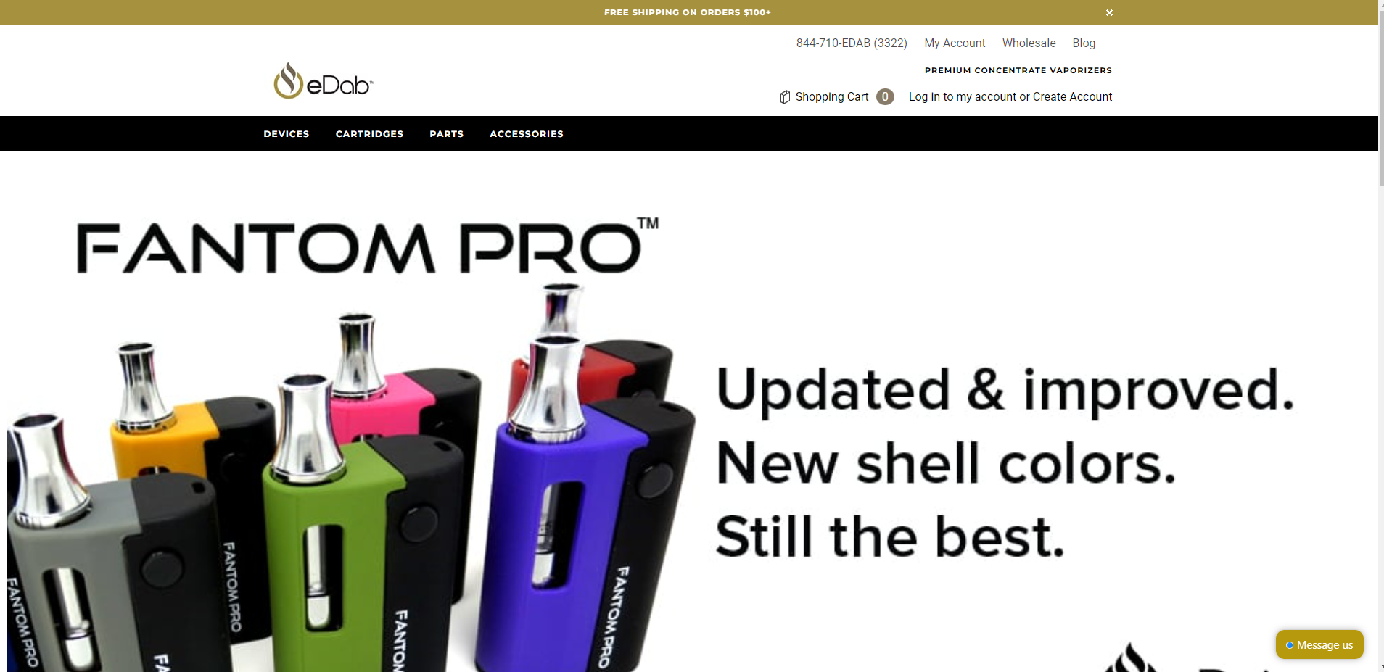Click the shopping cart bag icon
This screenshot has height=672, width=1384.
coord(785,97)
